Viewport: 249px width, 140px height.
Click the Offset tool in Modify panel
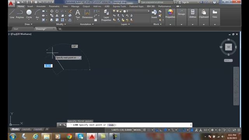coord(70,20)
